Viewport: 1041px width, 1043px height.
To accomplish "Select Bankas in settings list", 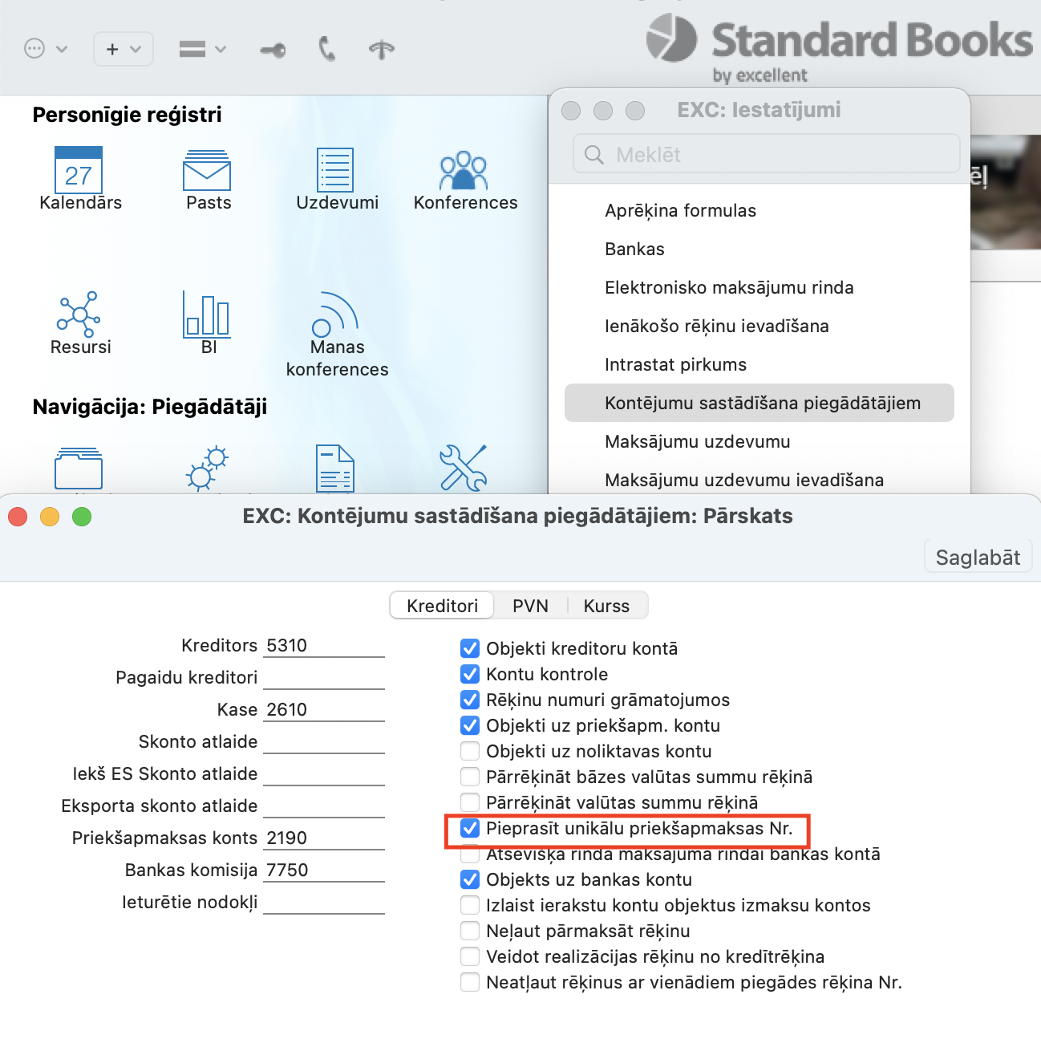I will [x=634, y=249].
